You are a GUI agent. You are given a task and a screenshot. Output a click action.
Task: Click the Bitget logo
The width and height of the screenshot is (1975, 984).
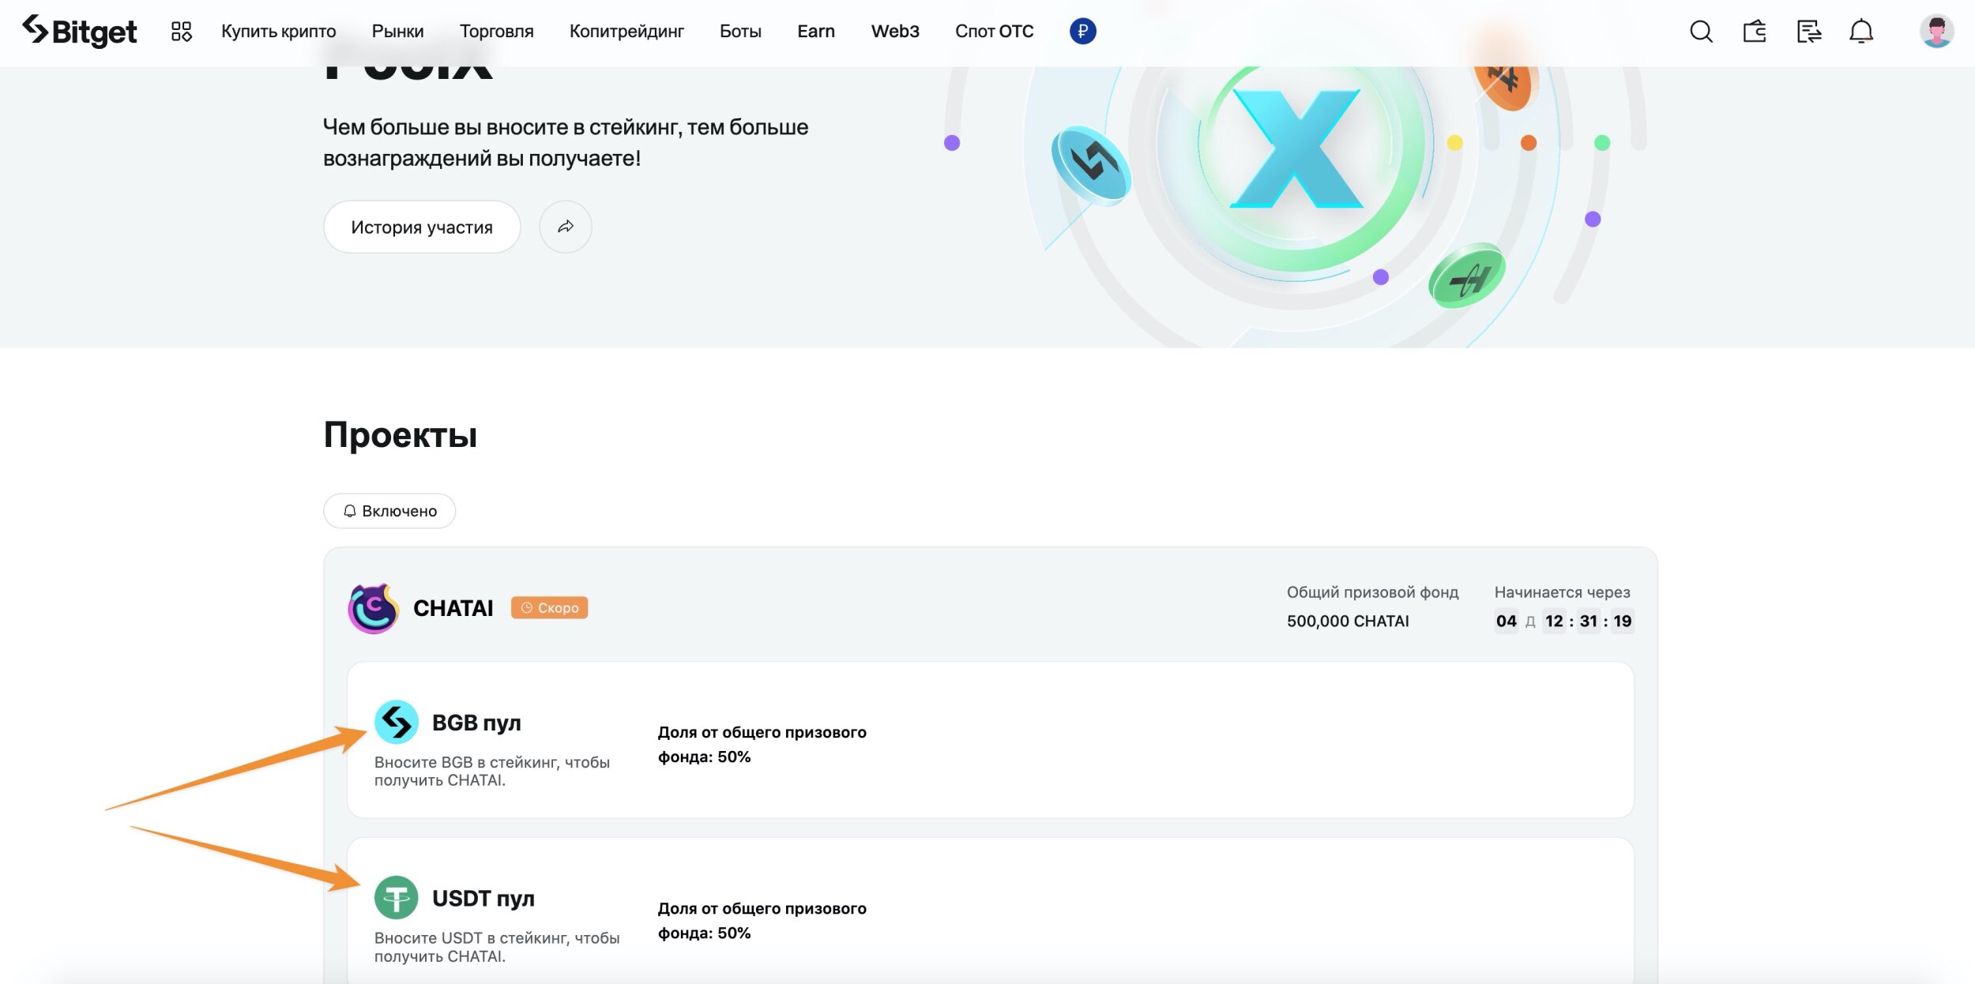[79, 31]
